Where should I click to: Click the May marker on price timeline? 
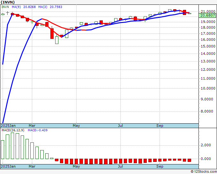pos(76,126)
